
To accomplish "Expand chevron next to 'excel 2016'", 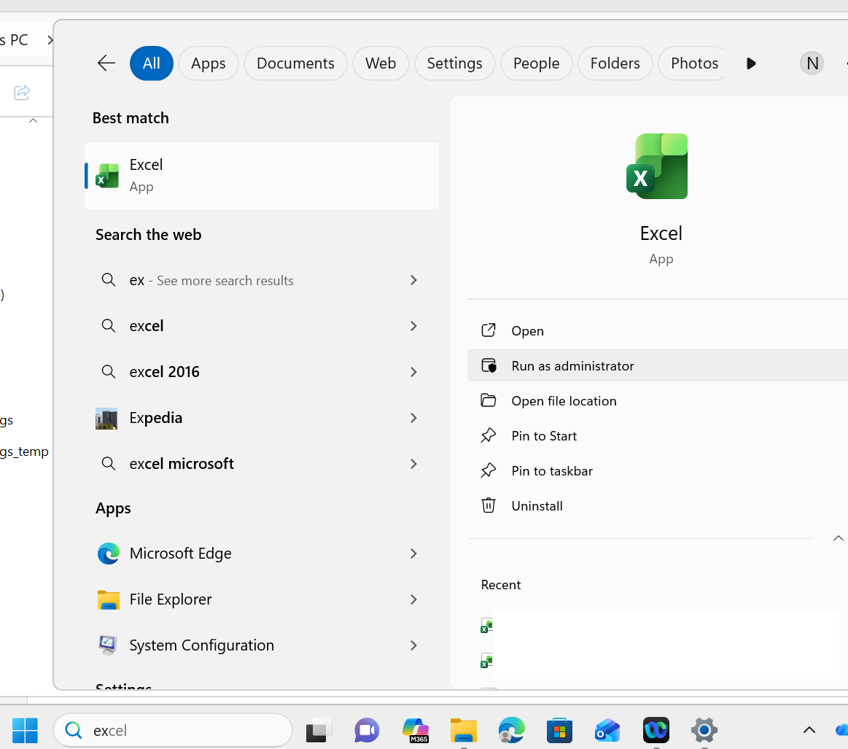I will click(413, 372).
